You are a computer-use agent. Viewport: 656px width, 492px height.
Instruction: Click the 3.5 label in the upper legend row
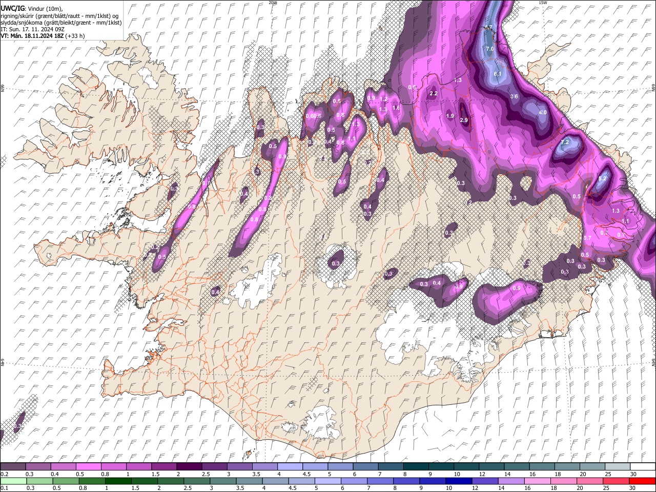pyautogui.click(x=256, y=474)
